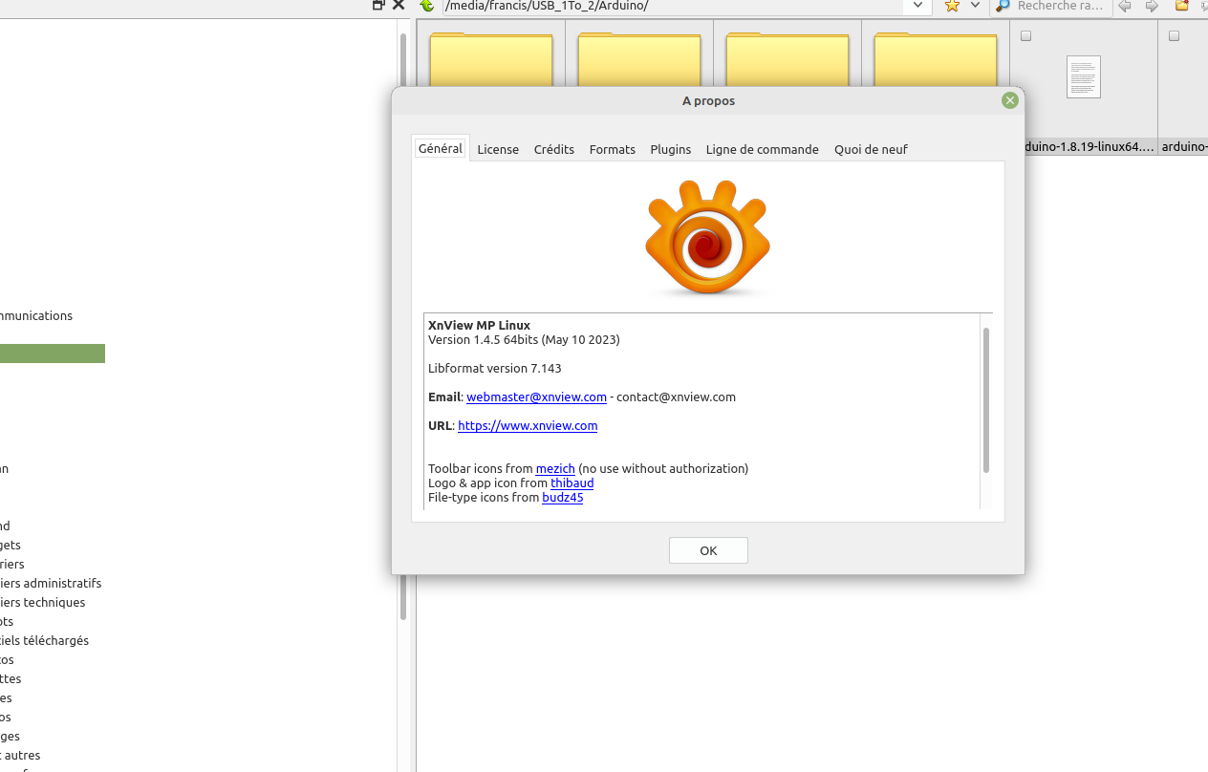The image size is (1208, 772).
Task: Switch to the License tab
Action: (x=498, y=149)
